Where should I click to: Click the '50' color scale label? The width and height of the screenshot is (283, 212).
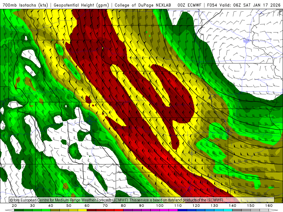(x=69, y=206)
